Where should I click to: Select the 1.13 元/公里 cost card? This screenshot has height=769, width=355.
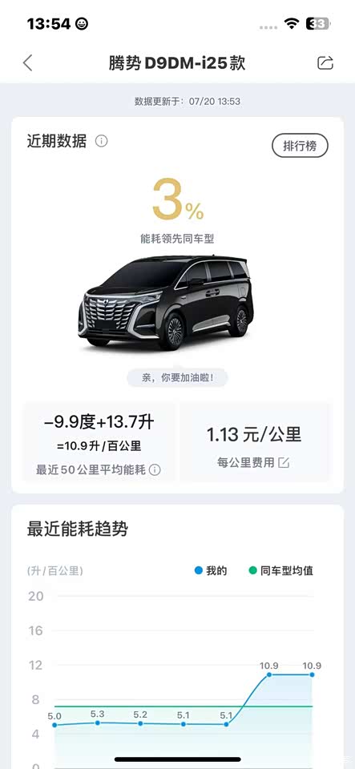[254, 442]
